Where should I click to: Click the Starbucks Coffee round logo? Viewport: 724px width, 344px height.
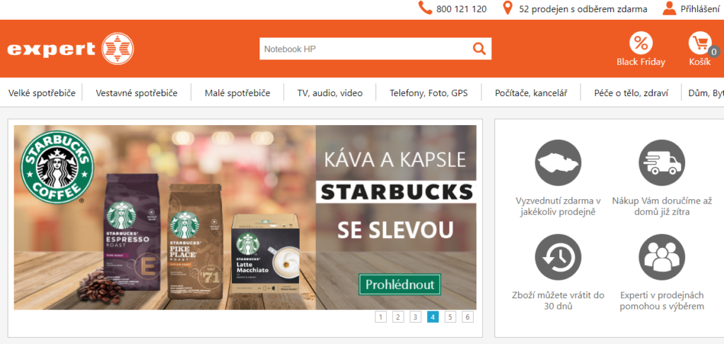click(57, 167)
